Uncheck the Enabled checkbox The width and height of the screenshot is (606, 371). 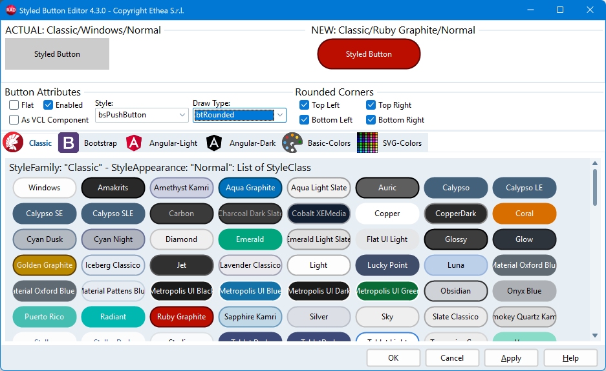coord(48,105)
